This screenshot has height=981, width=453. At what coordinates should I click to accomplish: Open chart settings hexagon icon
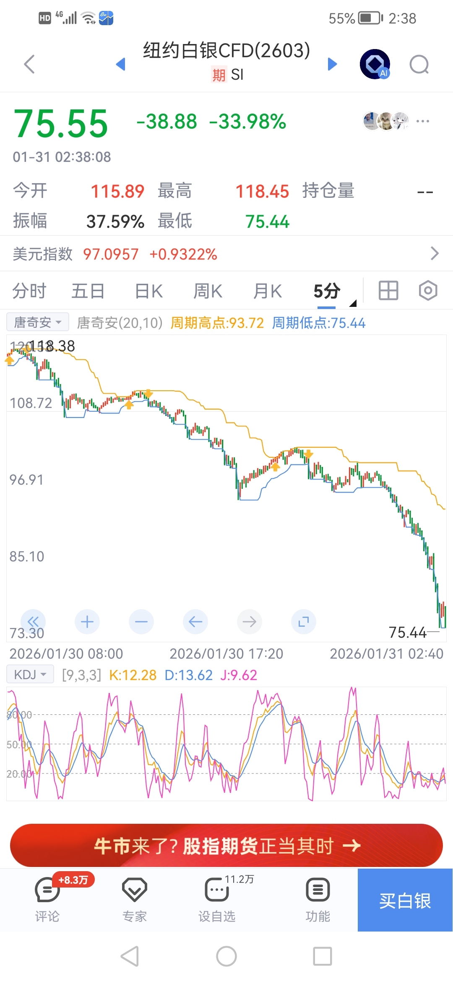(428, 291)
